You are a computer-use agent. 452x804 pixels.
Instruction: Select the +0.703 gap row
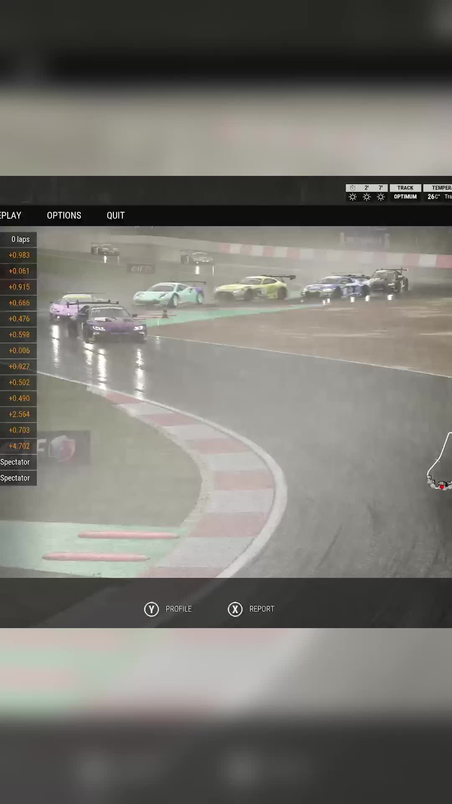click(x=18, y=430)
